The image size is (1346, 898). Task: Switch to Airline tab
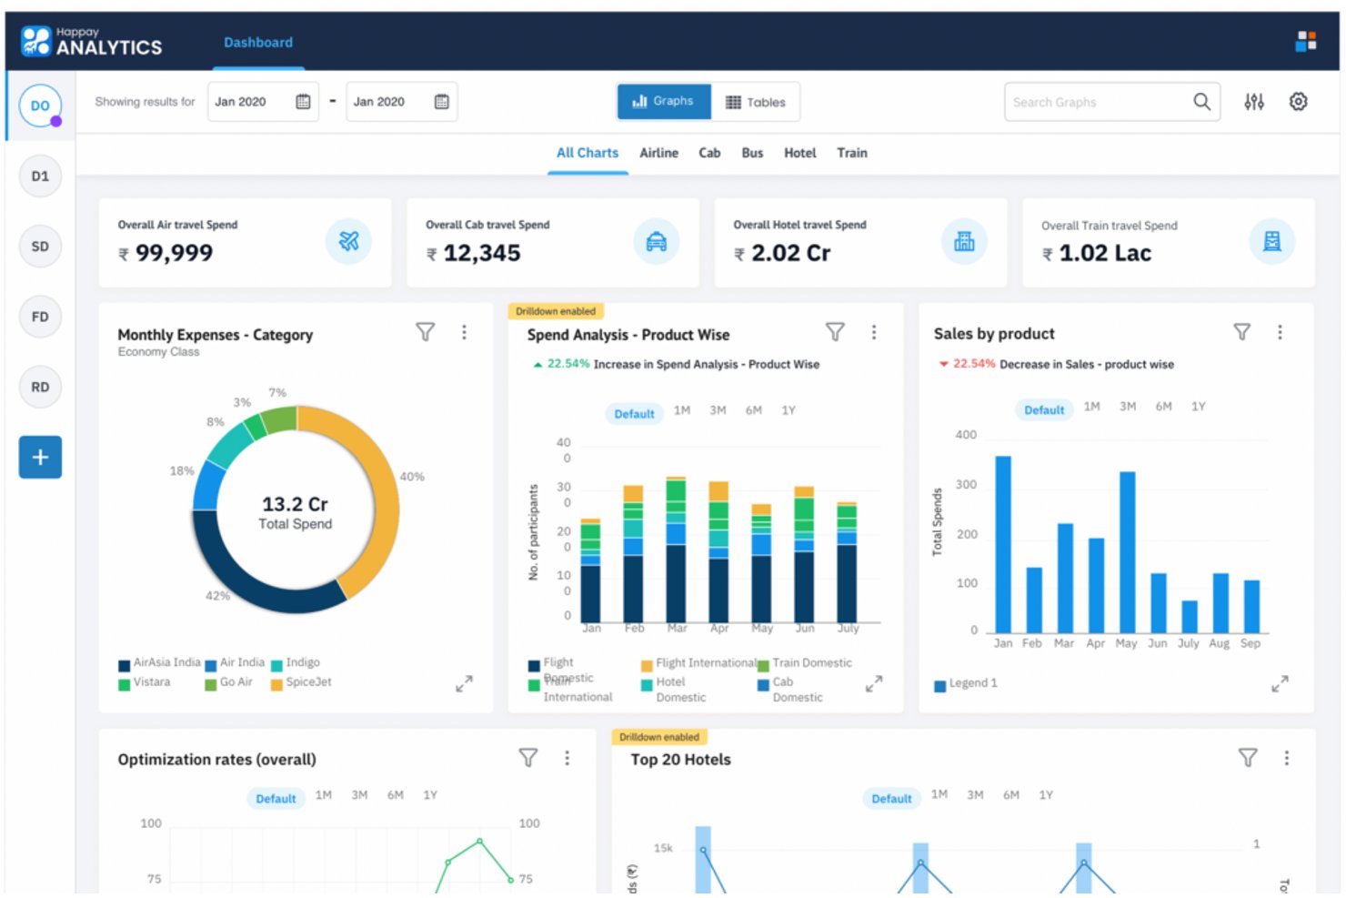click(658, 153)
